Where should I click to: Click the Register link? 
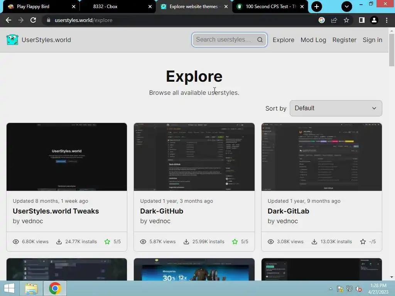coord(344,40)
